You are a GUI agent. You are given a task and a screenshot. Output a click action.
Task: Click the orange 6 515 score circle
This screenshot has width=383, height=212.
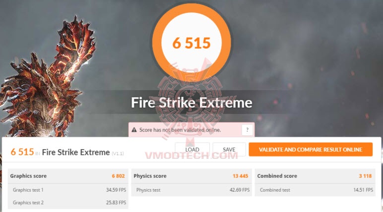(191, 43)
